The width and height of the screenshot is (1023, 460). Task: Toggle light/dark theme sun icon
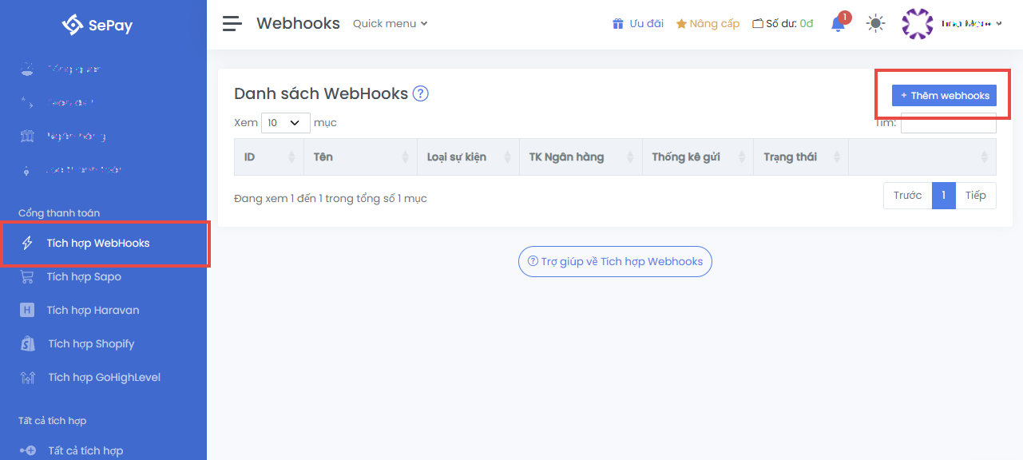(x=876, y=24)
